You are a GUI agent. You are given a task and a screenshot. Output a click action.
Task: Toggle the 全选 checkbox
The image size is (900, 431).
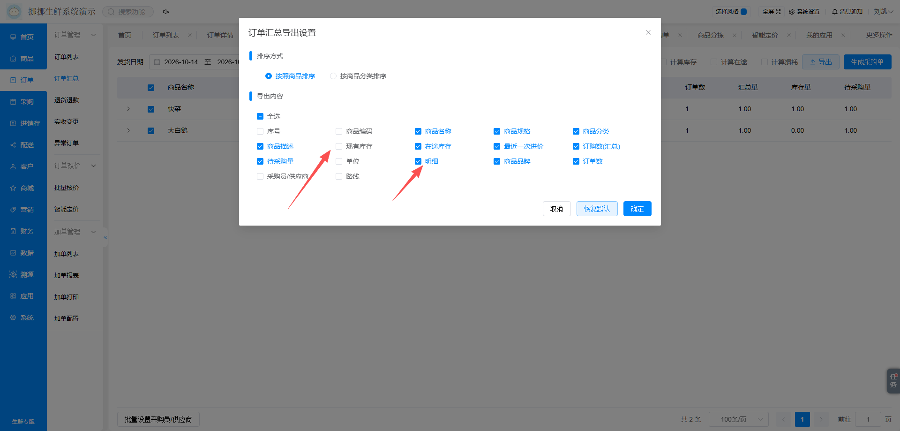(260, 116)
